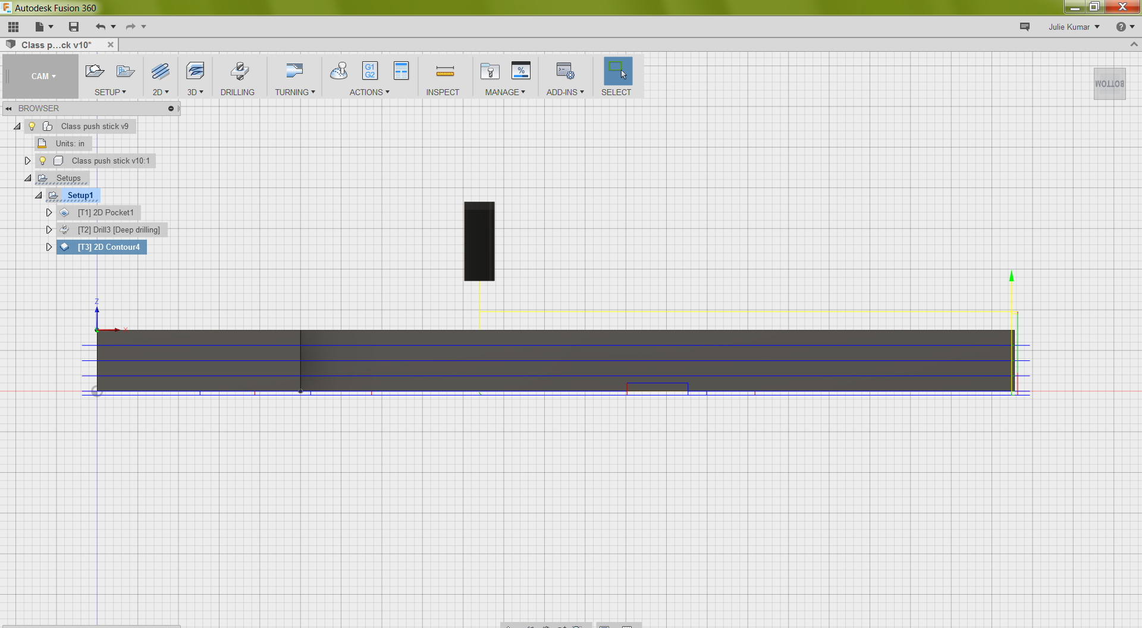Open the MANAGE dropdown menu

(505, 92)
